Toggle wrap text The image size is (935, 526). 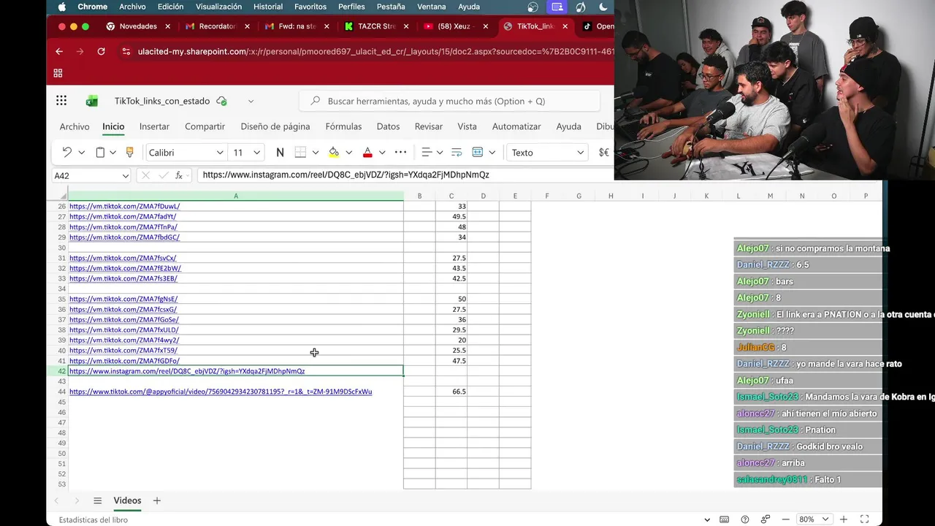click(457, 152)
